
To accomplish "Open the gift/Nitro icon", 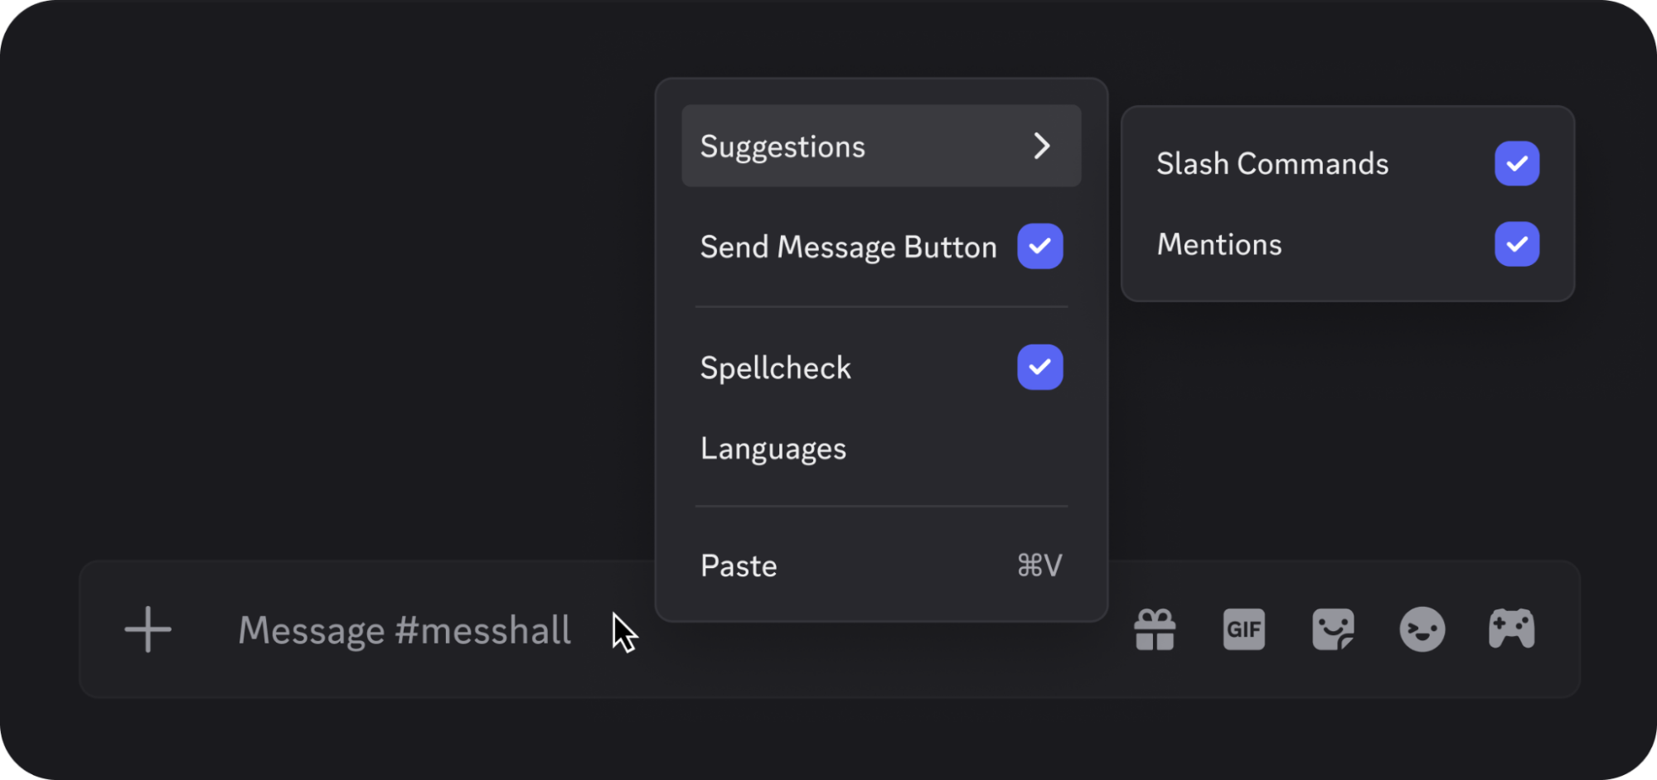I will pos(1156,629).
